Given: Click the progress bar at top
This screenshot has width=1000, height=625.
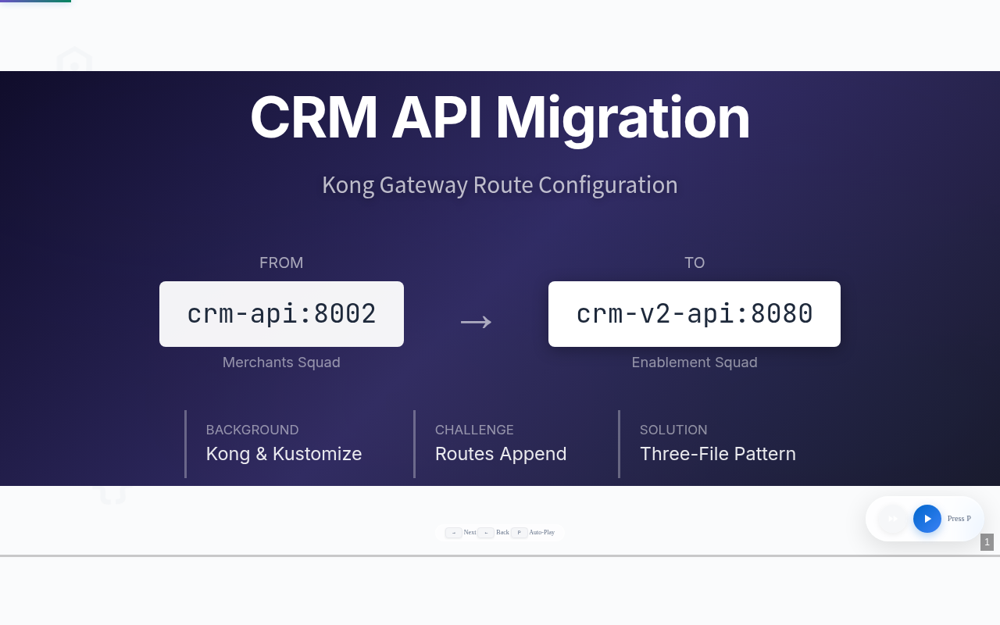Looking at the screenshot, I should pyautogui.click(x=35, y=1).
